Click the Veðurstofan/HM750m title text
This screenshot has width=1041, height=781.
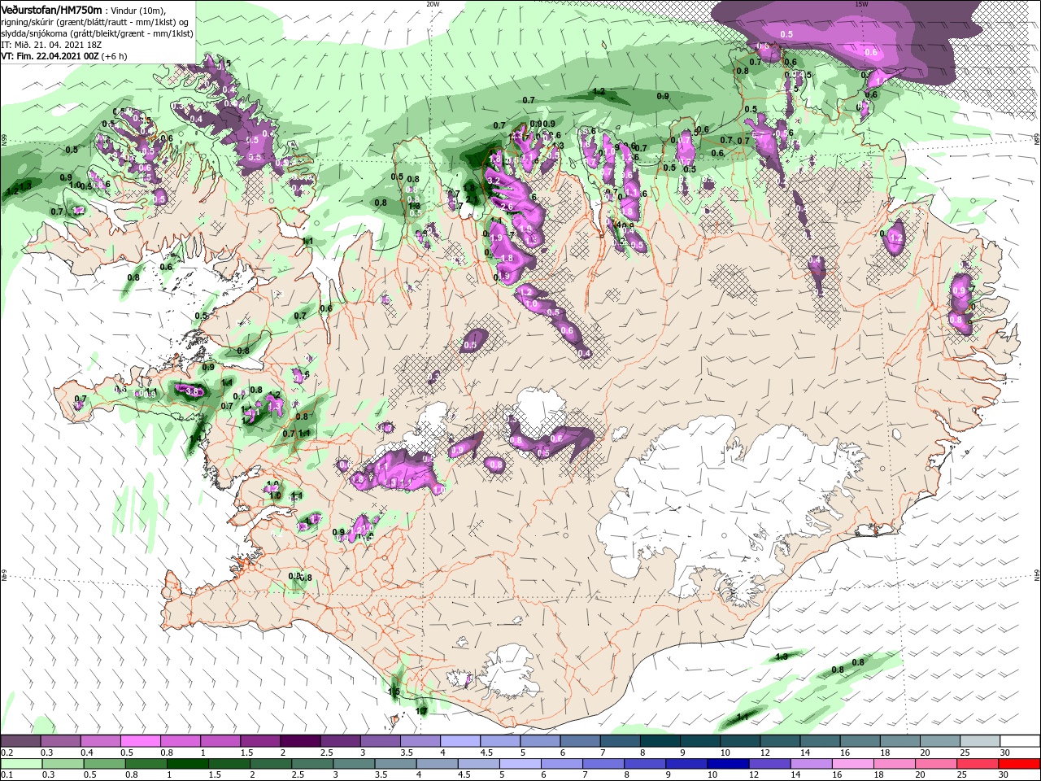[x=52, y=9]
